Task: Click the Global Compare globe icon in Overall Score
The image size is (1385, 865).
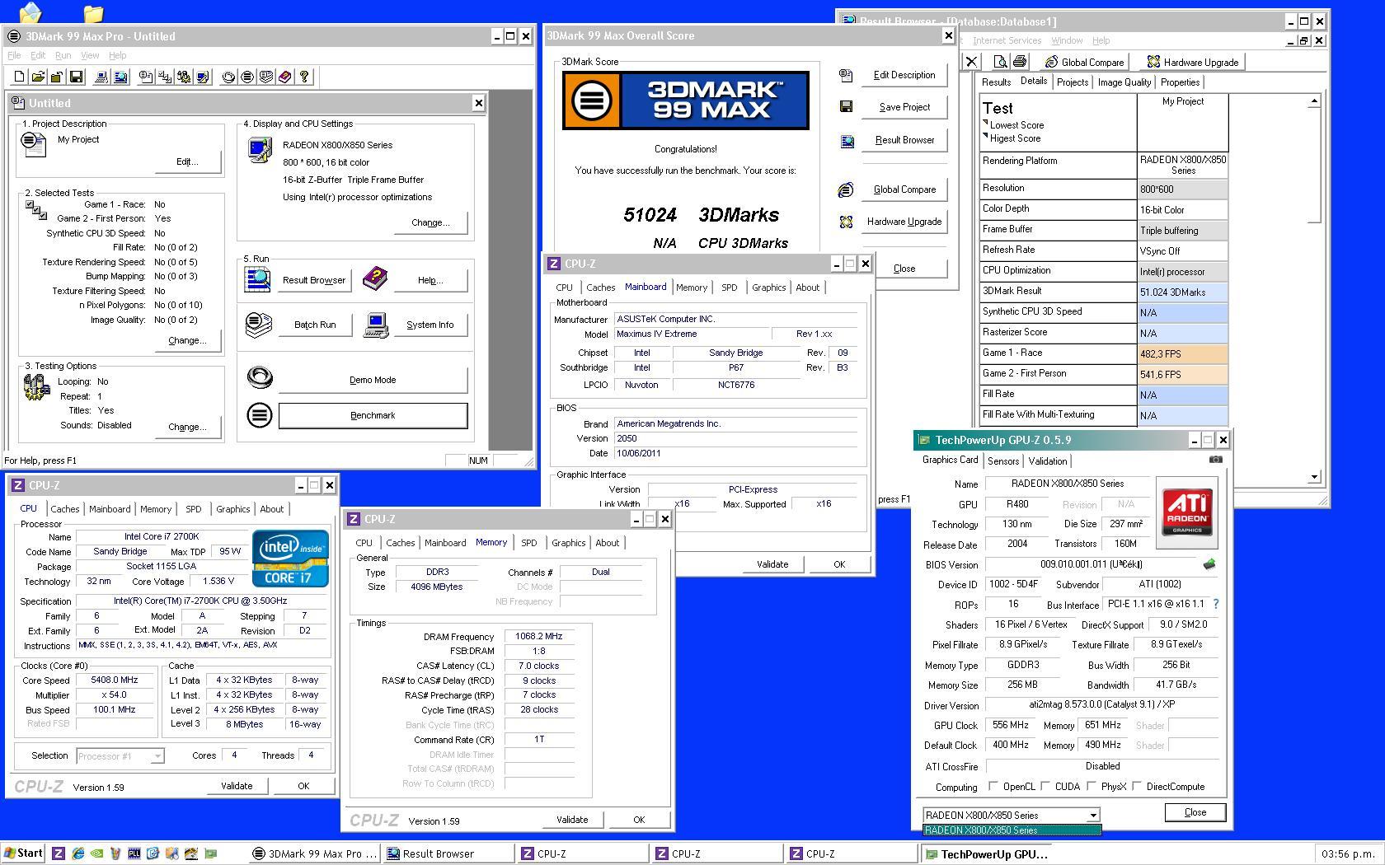Action: 846,189
